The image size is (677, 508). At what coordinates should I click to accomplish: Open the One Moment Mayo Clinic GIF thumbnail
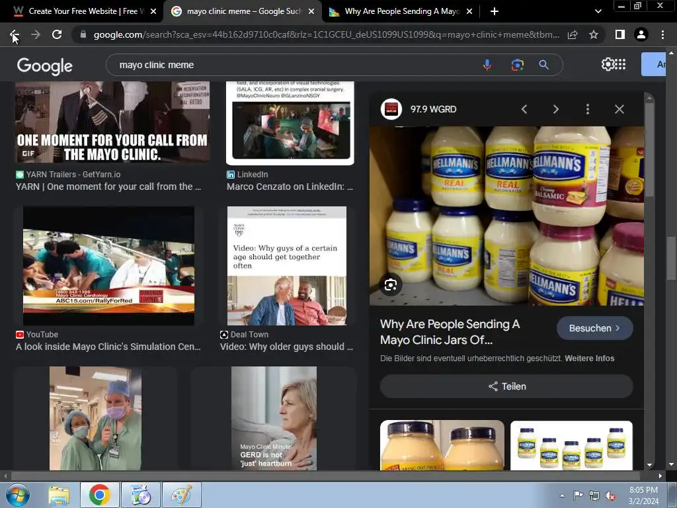[112, 122]
